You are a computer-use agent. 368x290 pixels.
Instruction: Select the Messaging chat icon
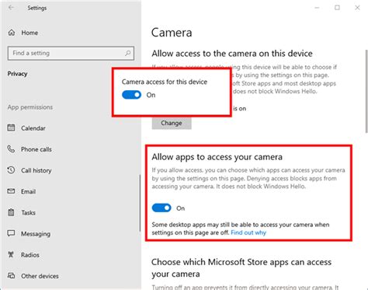[x=11, y=233]
